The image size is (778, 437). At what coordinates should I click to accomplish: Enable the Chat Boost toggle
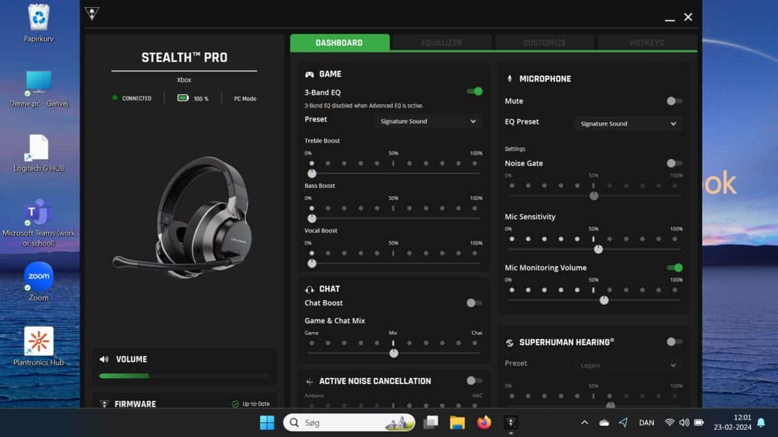point(475,303)
